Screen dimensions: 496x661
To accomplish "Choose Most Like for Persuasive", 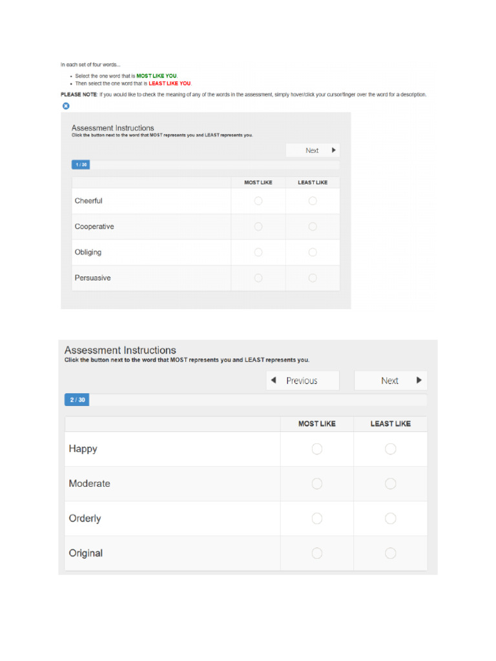I will point(258,278).
